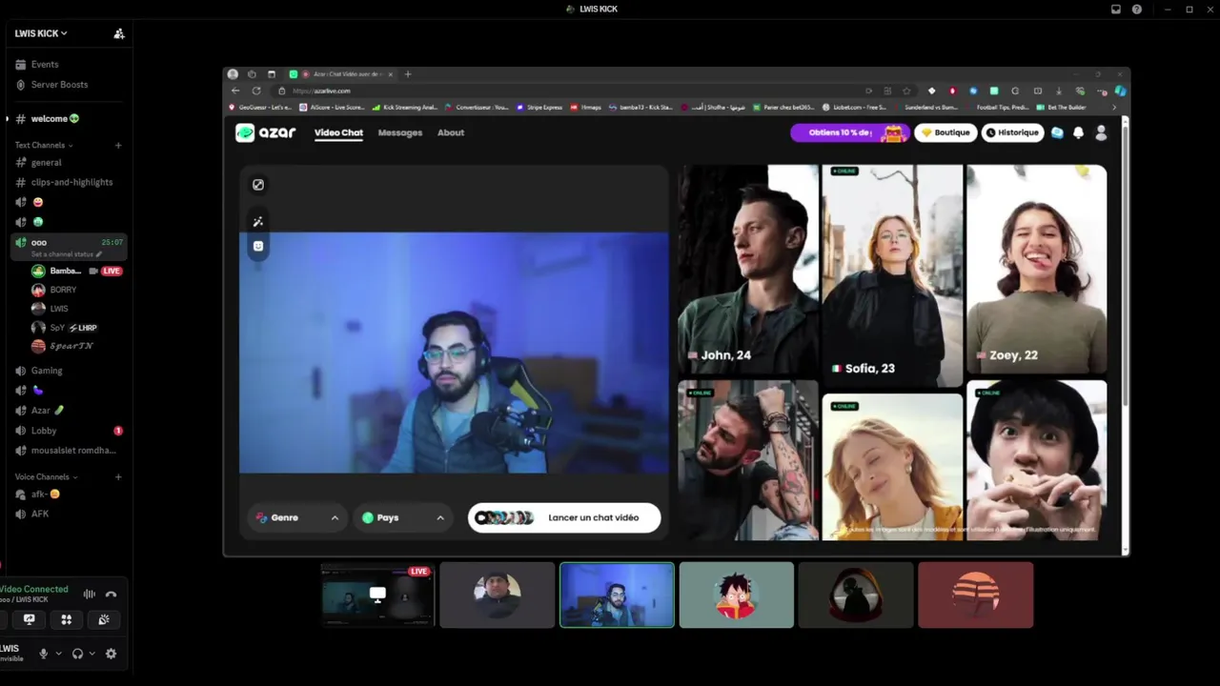The height and width of the screenshot is (686, 1220).
Task: Click browser back arrow in shared window
Action: pyautogui.click(x=236, y=91)
